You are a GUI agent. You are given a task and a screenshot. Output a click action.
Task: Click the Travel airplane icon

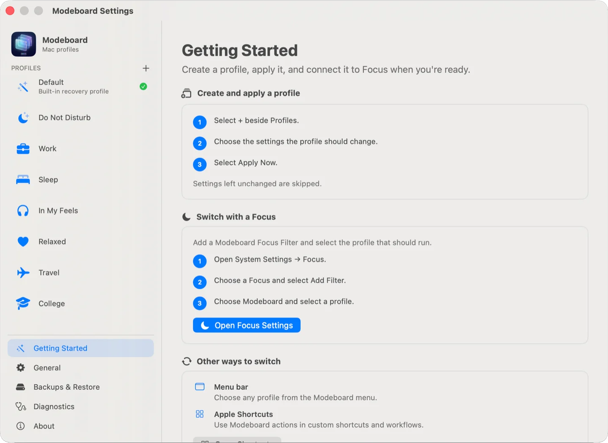pos(23,272)
